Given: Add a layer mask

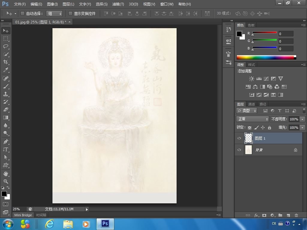Looking at the screenshot, I should pos(264,215).
